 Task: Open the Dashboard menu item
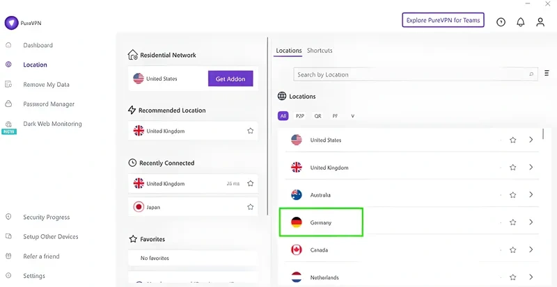tap(38, 45)
